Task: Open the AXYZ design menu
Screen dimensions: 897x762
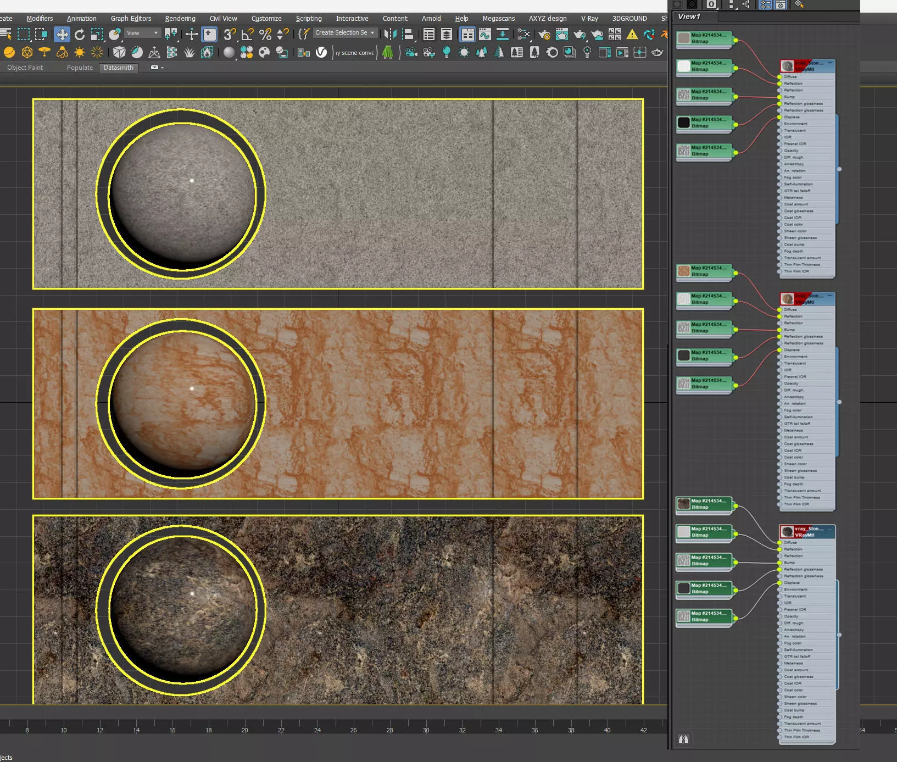Action: click(x=548, y=18)
